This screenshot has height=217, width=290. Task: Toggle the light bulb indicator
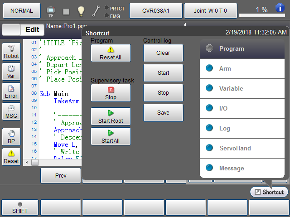81,10
